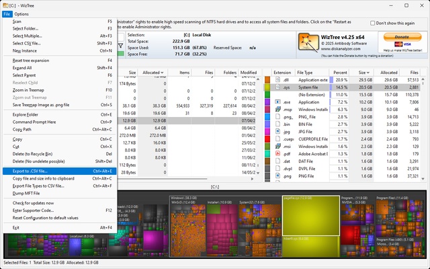Choose Check for updates now
Viewport: 430px width, 269px height.
click(x=60, y=203)
